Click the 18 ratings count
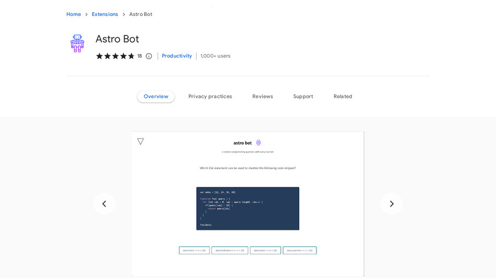Screen dimensions: 496x278 click(x=140, y=56)
